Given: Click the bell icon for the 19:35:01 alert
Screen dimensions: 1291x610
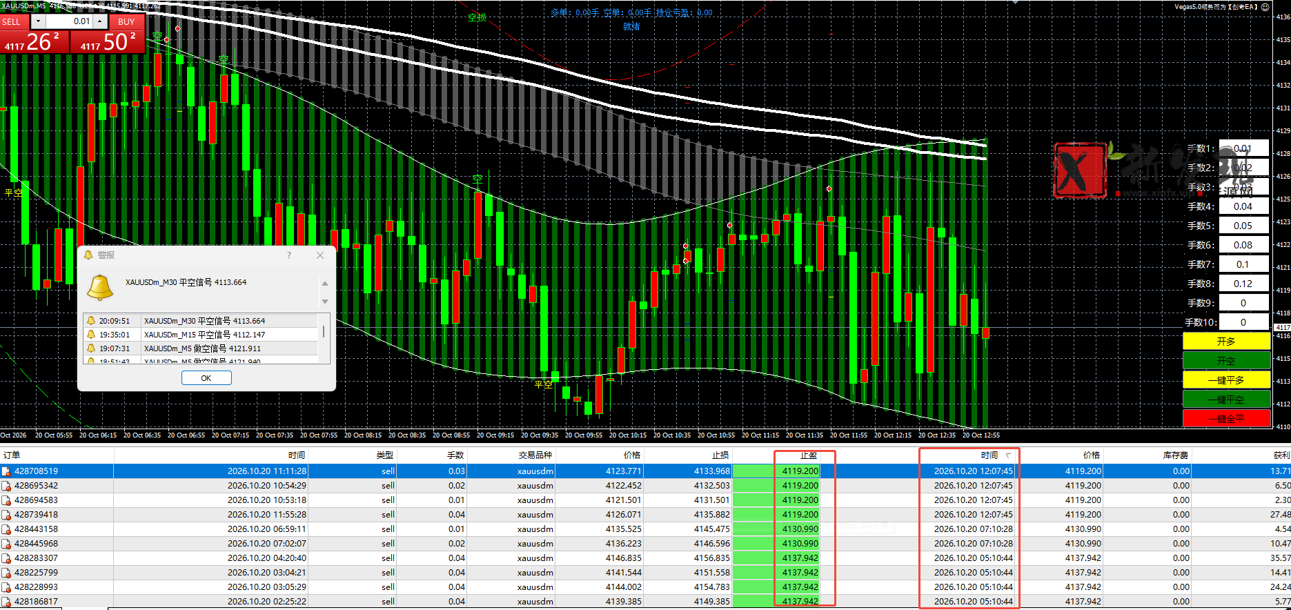Looking at the screenshot, I should pos(90,335).
